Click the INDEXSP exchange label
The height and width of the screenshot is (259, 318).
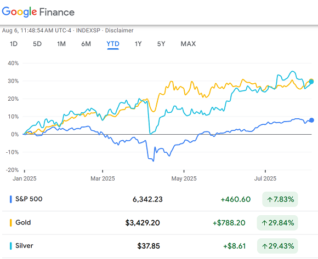[88, 30]
